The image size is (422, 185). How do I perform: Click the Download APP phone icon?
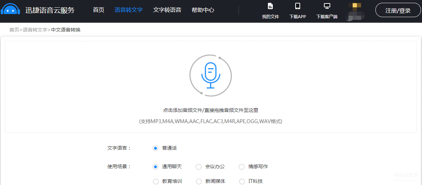point(298,6)
